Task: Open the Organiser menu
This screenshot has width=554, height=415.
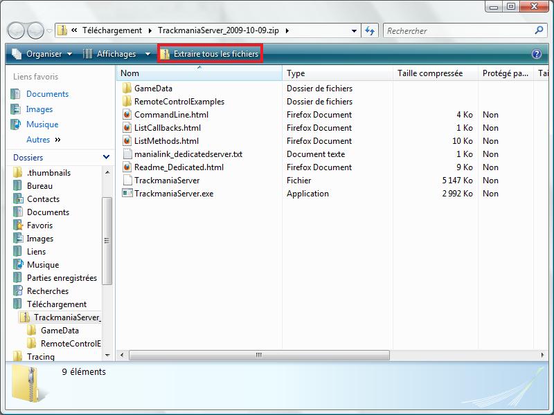Action: point(42,54)
